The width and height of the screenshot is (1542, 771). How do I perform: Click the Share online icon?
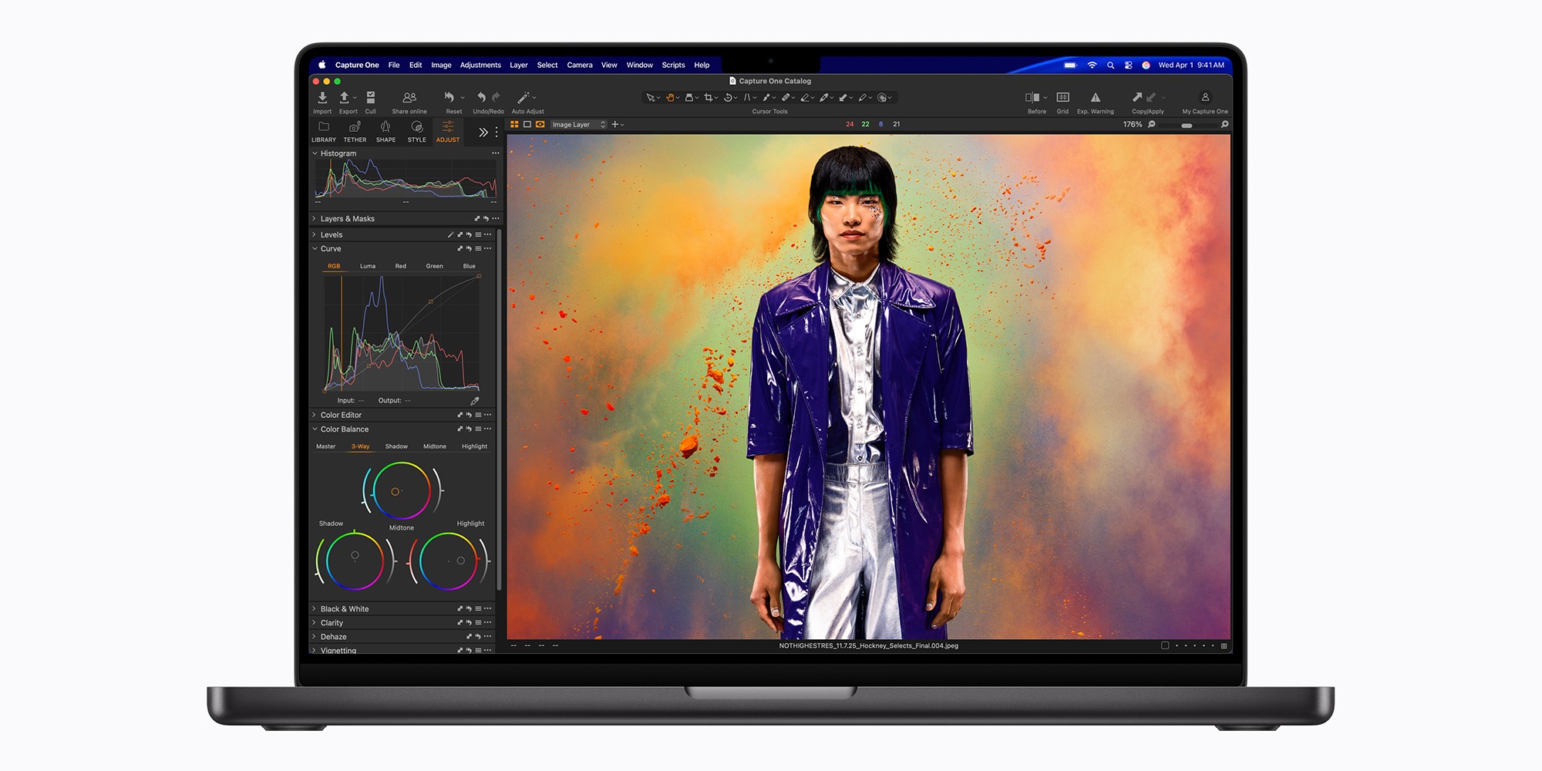click(x=409, y=98)
